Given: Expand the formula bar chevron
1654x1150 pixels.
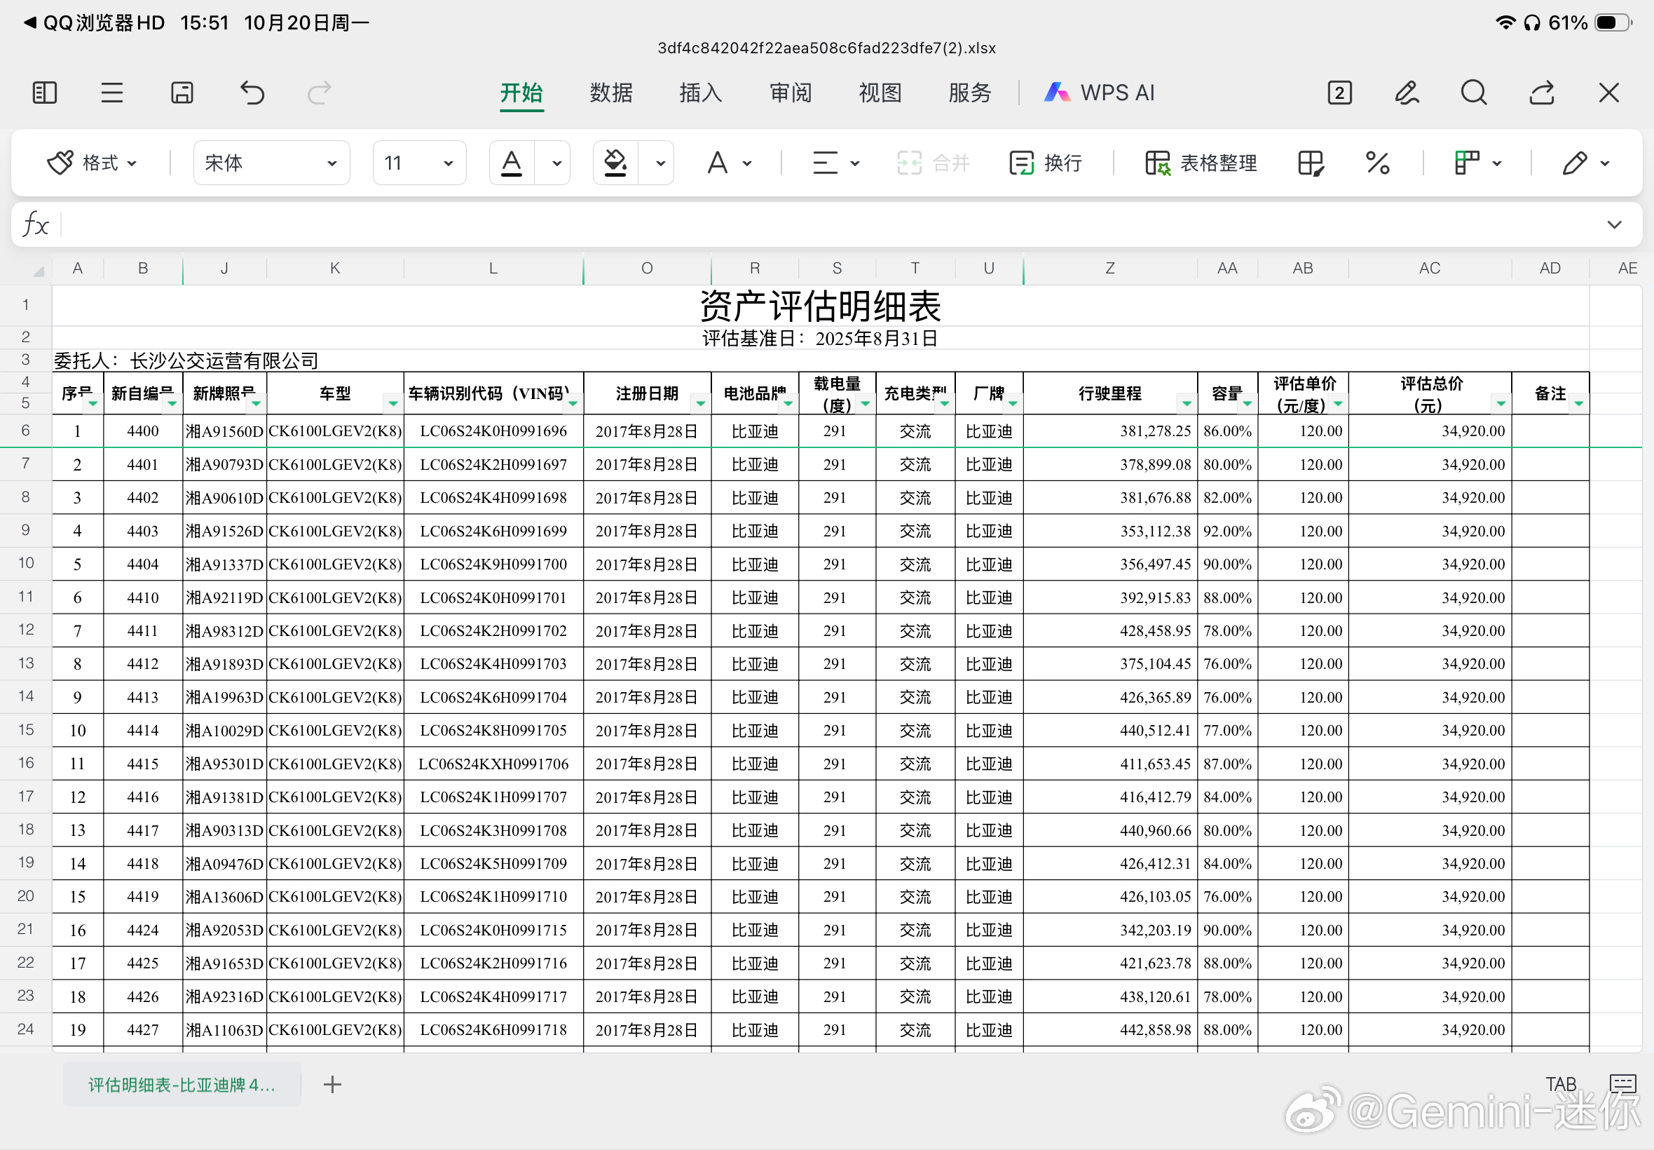Looking at the screenshot, I should (1614, 225).
